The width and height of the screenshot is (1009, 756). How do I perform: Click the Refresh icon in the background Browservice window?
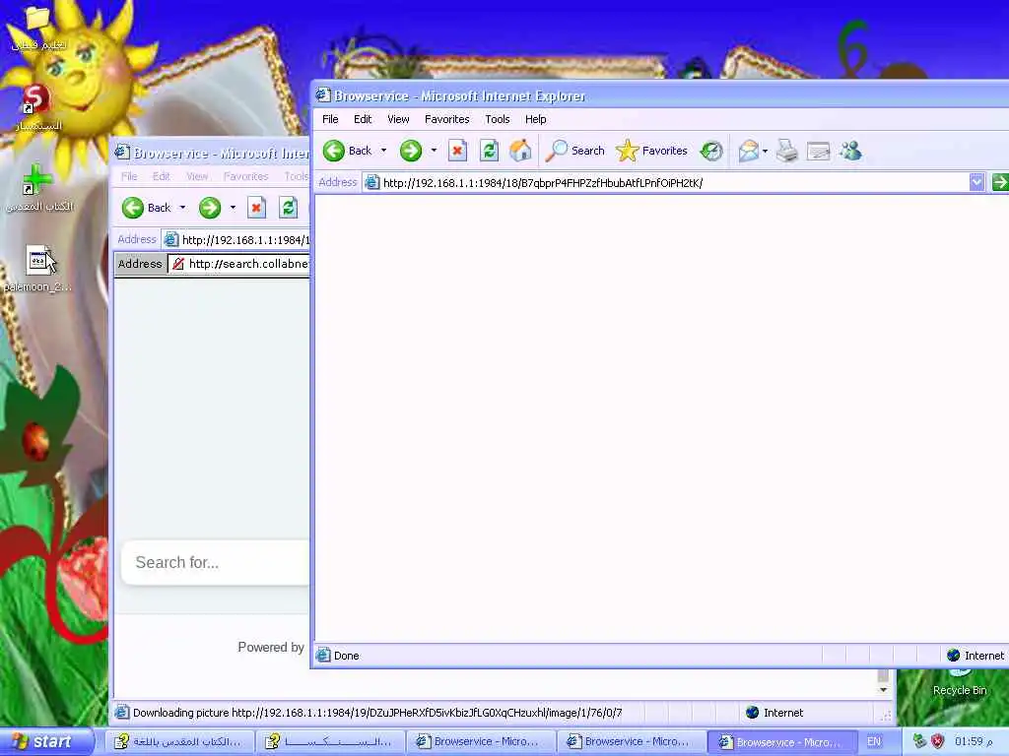pyautogui.click(x=289, y=208)
